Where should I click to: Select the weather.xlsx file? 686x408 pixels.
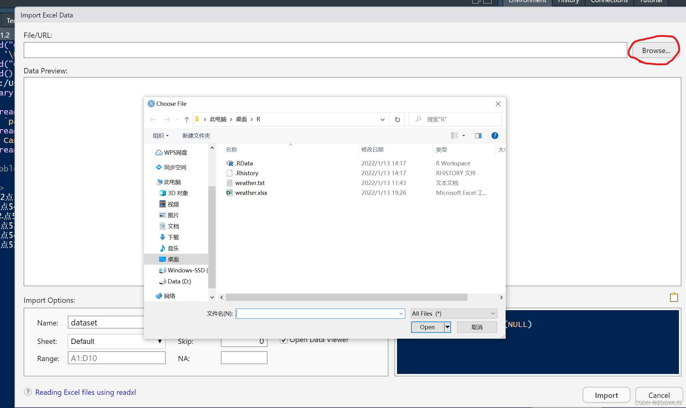point(247,193)
